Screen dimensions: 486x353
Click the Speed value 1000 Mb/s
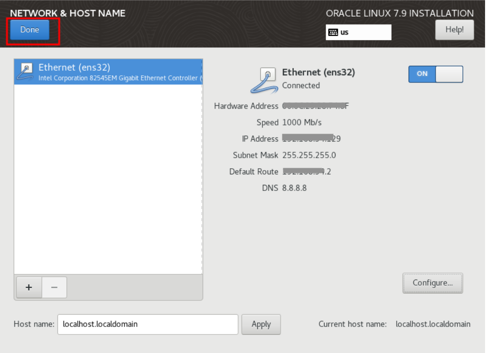click(302, 123)
